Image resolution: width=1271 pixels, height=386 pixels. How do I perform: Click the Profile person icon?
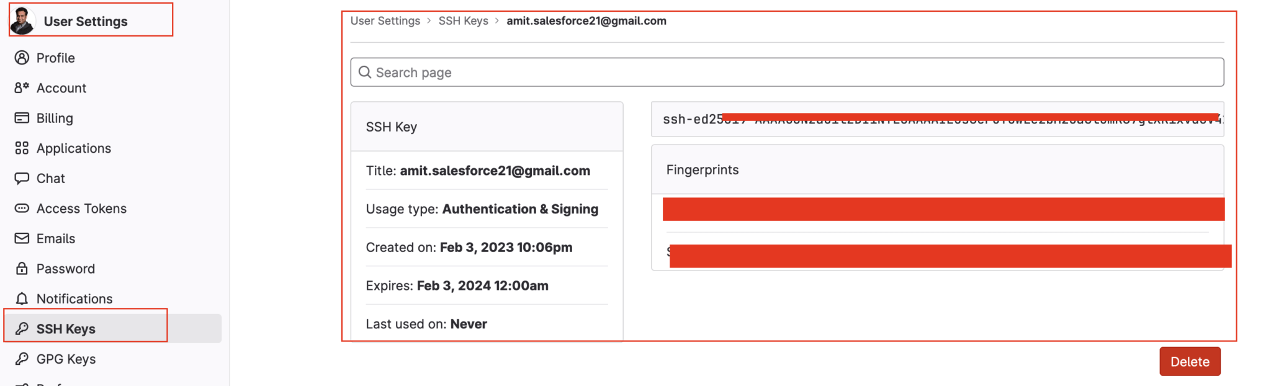(x=22, y=58)
